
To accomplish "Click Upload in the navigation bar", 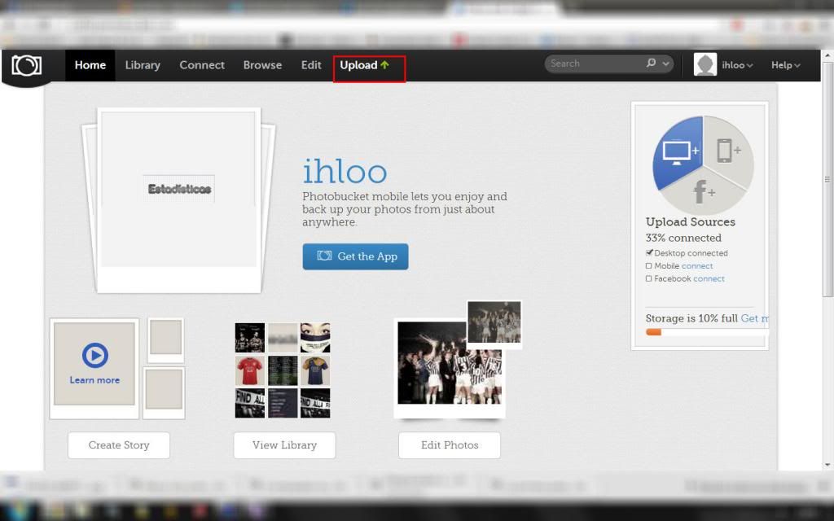I will pos(365,65).
